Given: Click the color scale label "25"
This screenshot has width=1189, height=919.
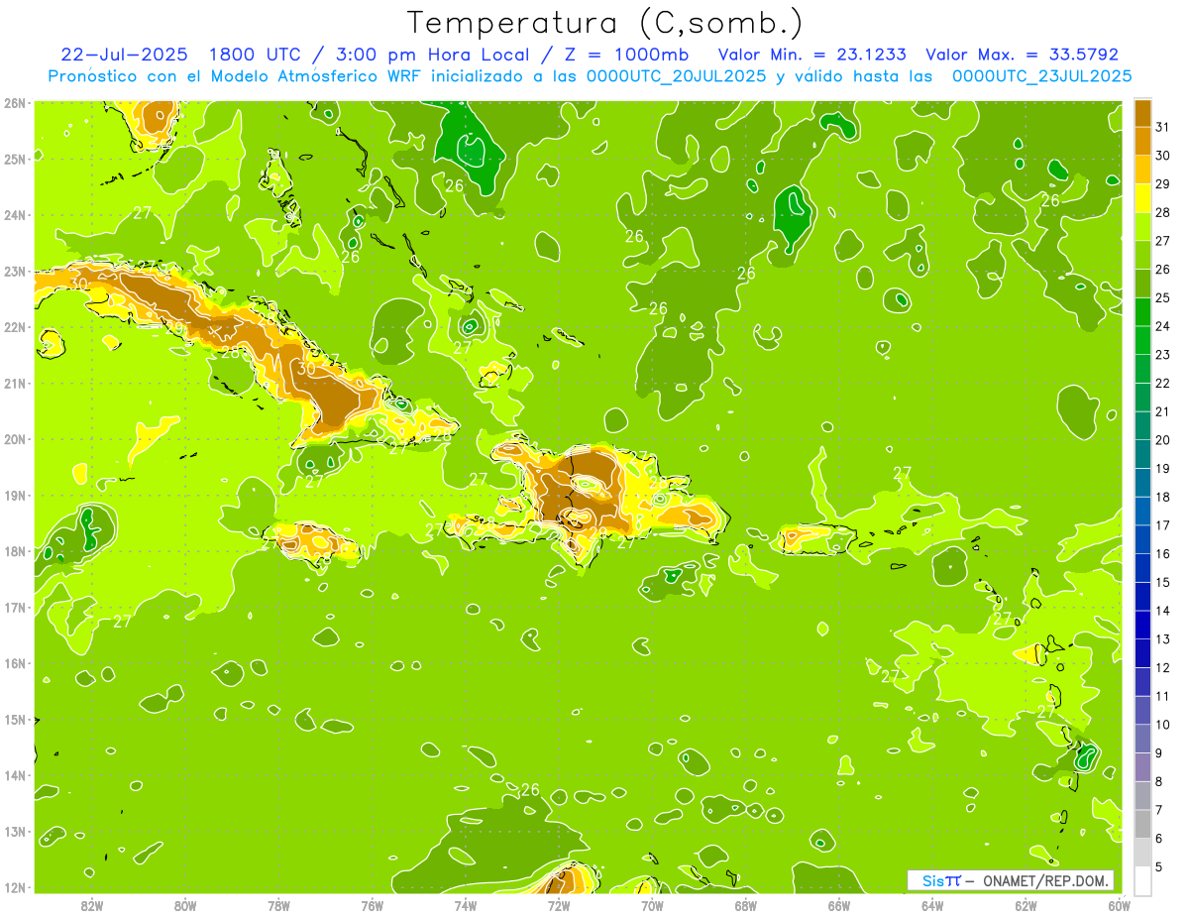Looking at the screenshot, I should 1162,297.
